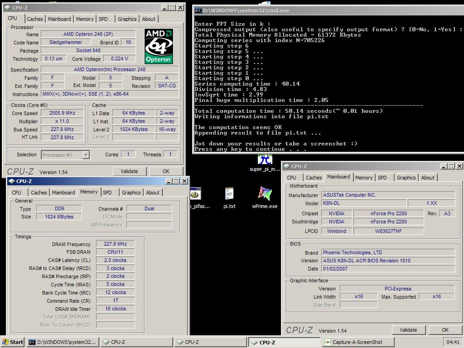Open Memory tab in Mainboard CPU-Z window
This screenshot has width=464, height=348.
tap(364, 178)
